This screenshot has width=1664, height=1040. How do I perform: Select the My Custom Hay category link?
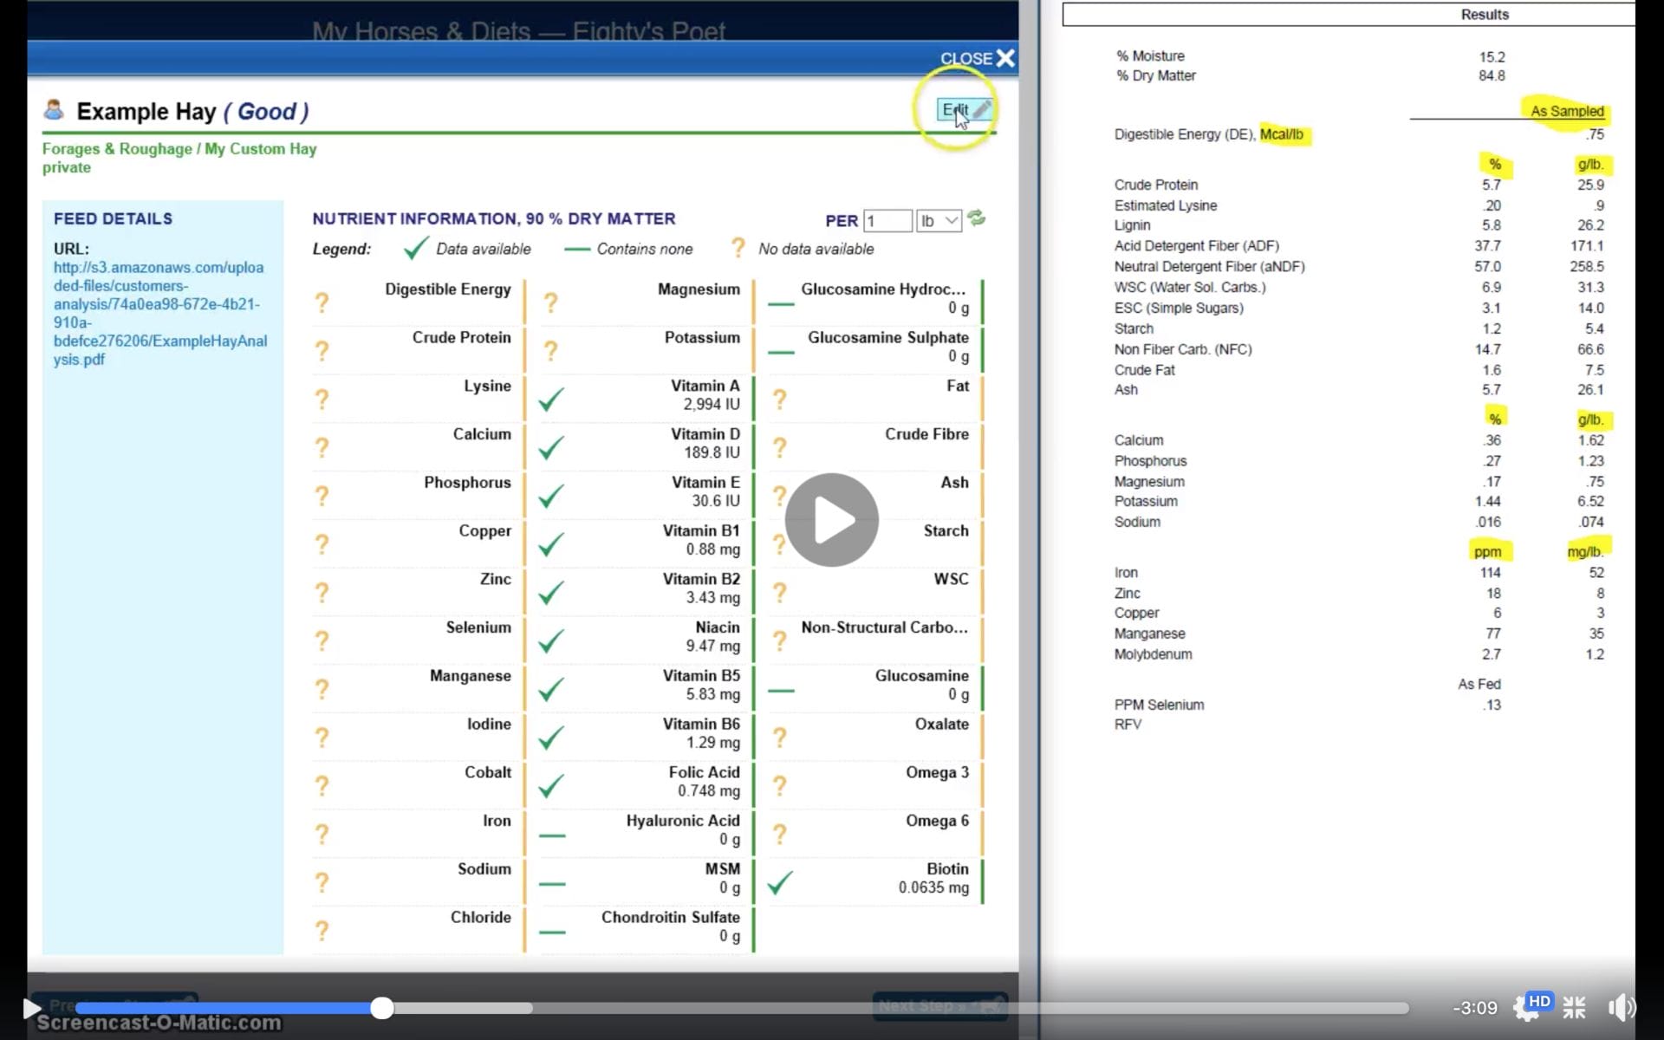[259, 148]
